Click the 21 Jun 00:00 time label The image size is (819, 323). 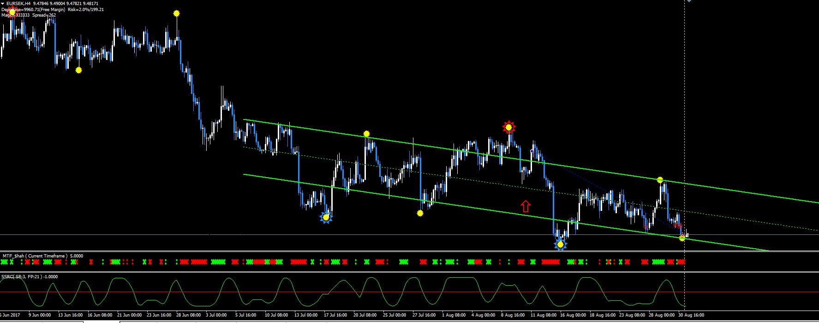coord(130,315)
